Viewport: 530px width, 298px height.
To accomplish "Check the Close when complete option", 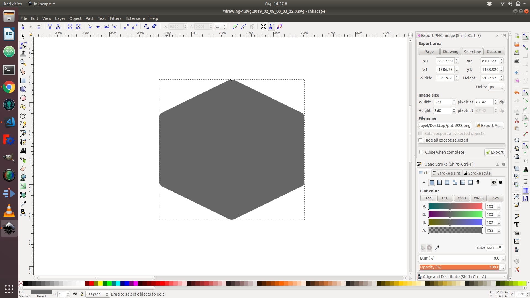I will click(421, 152).
